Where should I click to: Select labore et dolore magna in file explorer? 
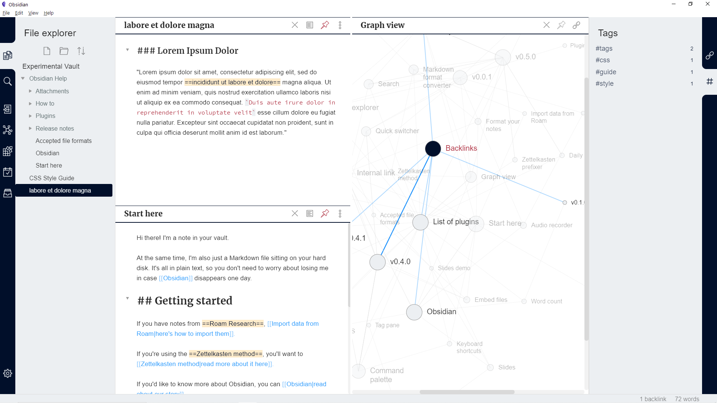click(x=64, y=190)
